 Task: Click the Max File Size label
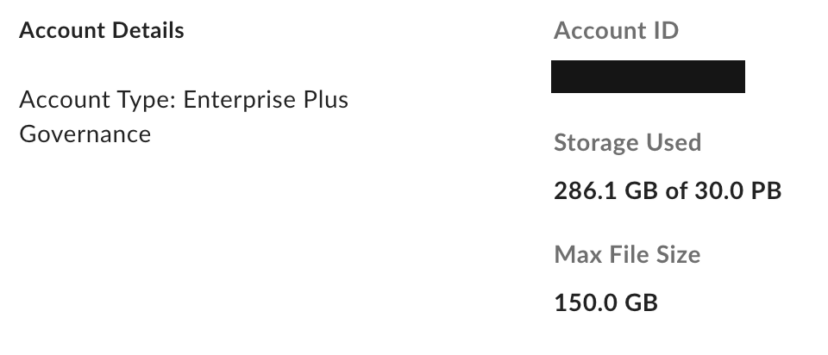click(x=627, y=255)
